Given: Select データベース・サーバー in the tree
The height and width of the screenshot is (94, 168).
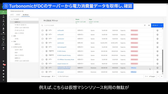Looking at the screenshot, I should tap(20, 30).
